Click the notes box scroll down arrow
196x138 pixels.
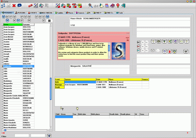pos(109,58)
